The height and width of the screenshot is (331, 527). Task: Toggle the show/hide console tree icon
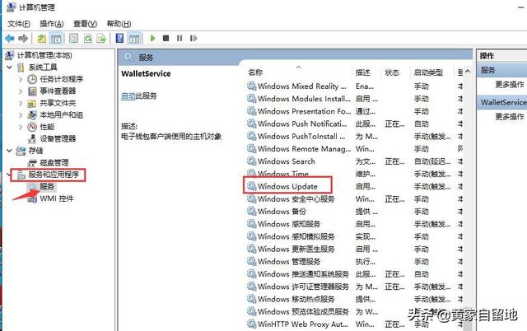point(56,39)
